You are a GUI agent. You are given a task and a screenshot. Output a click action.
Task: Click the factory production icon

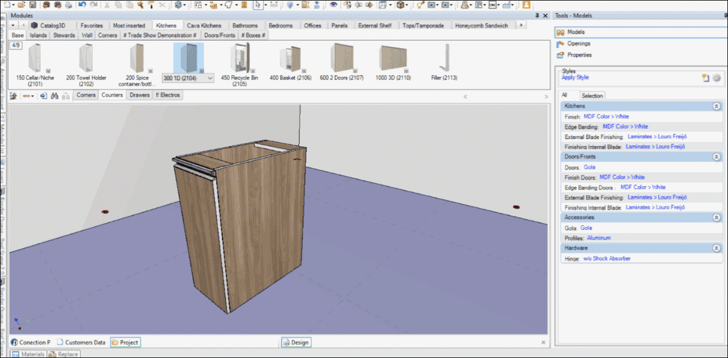pyautogui.click(x=506, y=5)
